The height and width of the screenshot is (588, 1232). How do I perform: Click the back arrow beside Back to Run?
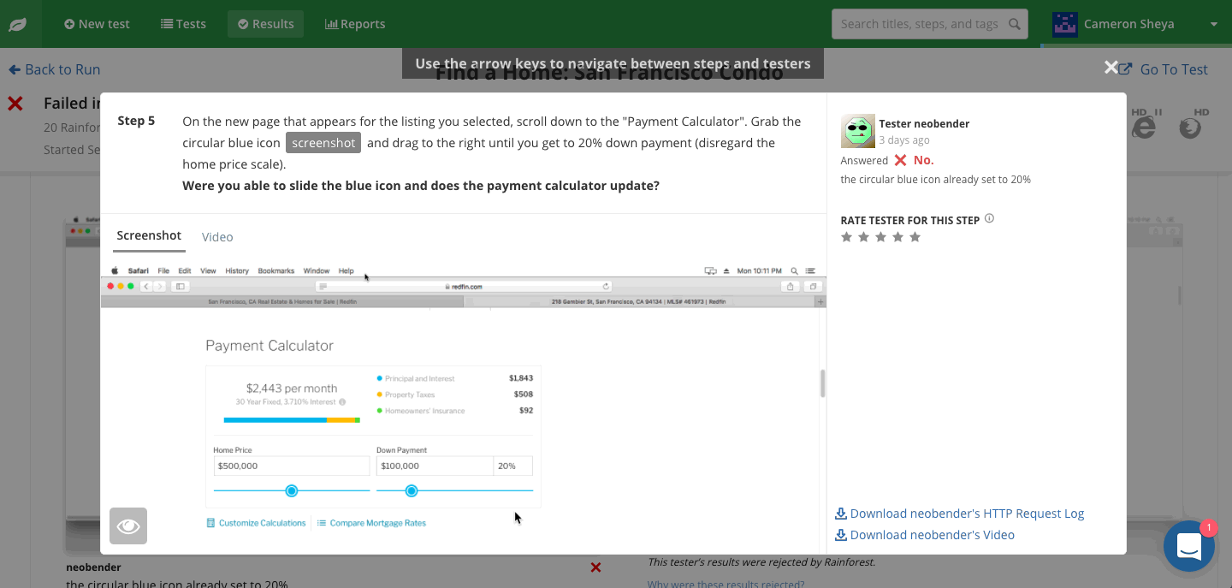pos(15,69)
